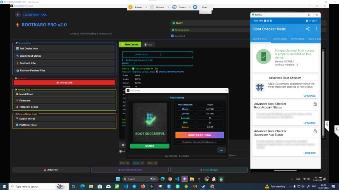Click UPGRADE under Advanced Root Checker ad
The width and height of the screenshot is (339, 190).
coord(309,96)
